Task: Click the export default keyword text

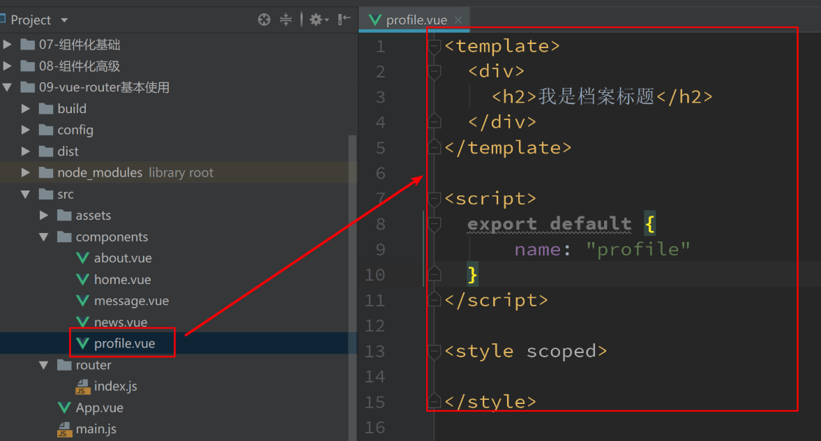Action: pos(549,224)
